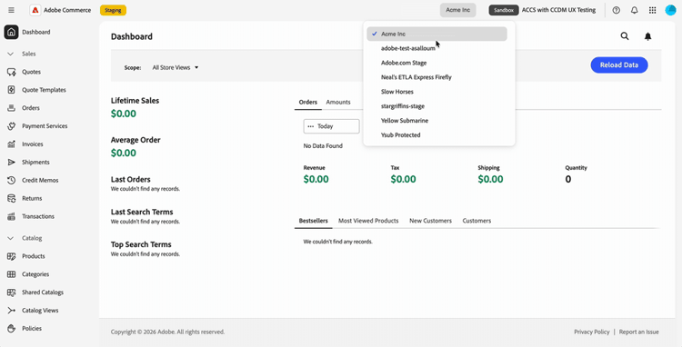
Task: Click the Staging environment badge
Action: tap(113, 10)
